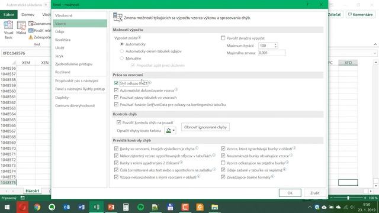
Task: Open Spotify from the taskbar
Action: 141,207
